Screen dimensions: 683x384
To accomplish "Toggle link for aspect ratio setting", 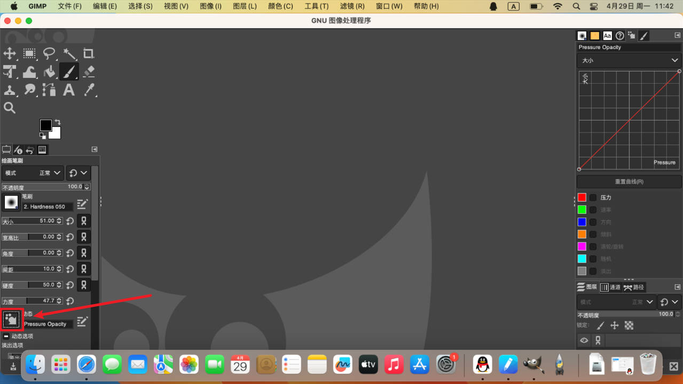I will click(x=83, y=237).
